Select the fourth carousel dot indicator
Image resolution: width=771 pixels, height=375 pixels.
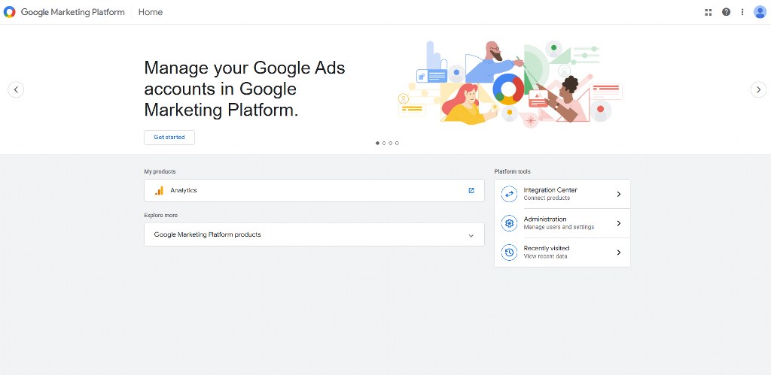click(x=397, y=144)
